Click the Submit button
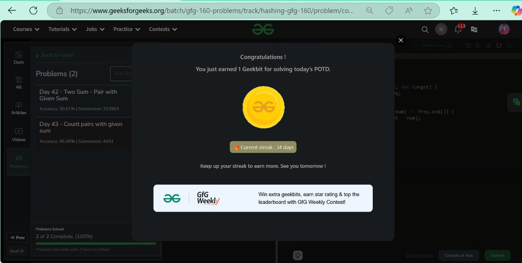Viewport: 522px width, 263px height. (497, 255)
